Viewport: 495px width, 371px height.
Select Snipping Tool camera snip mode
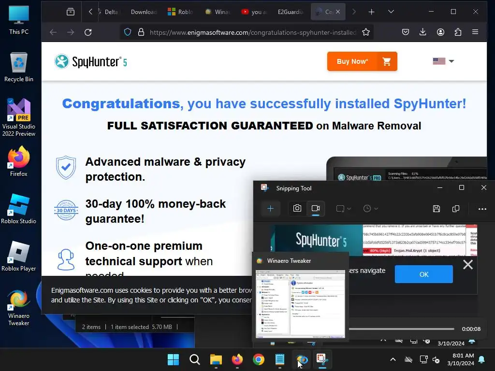pos(297,209)
